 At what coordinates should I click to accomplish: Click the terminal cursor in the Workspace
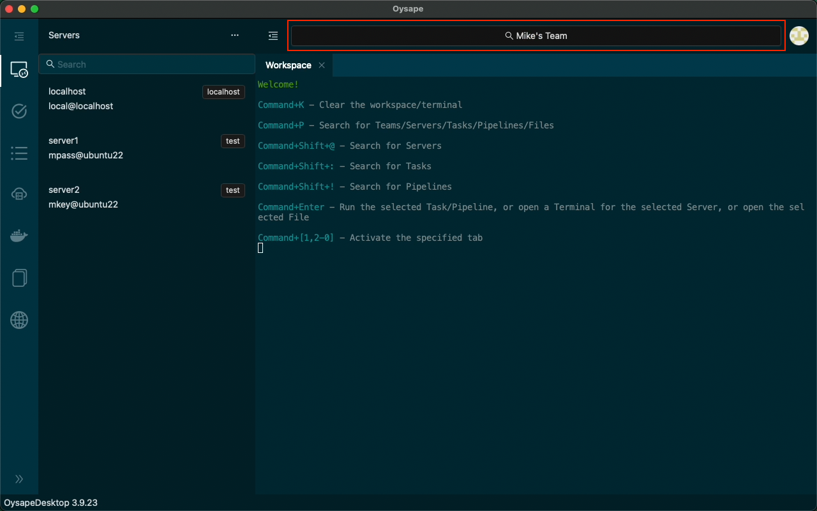pyautogui.click(x=260, y=248)
